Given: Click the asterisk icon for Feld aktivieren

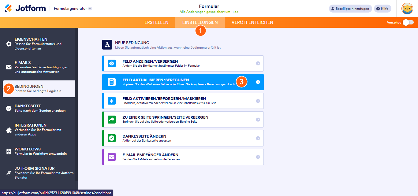Looking at the screenshot, I should tap(112, 101).
